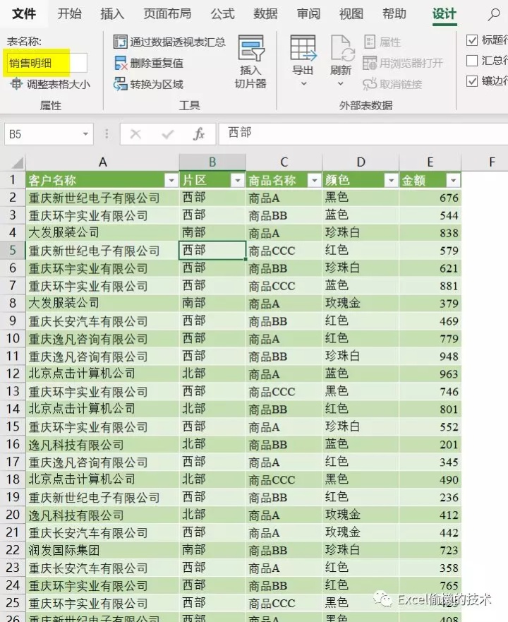Screen dimensions: 508x622
Task: Click the table name field 销售明细
Action: coord(47,63)
